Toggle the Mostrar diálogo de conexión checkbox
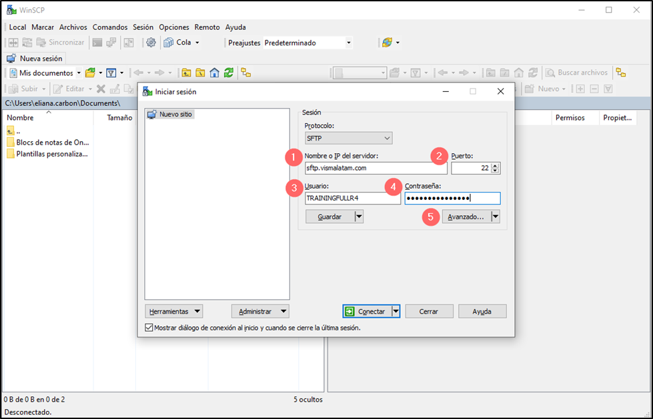The height and width of the screenshot is (419, 653). pos(149,328)
